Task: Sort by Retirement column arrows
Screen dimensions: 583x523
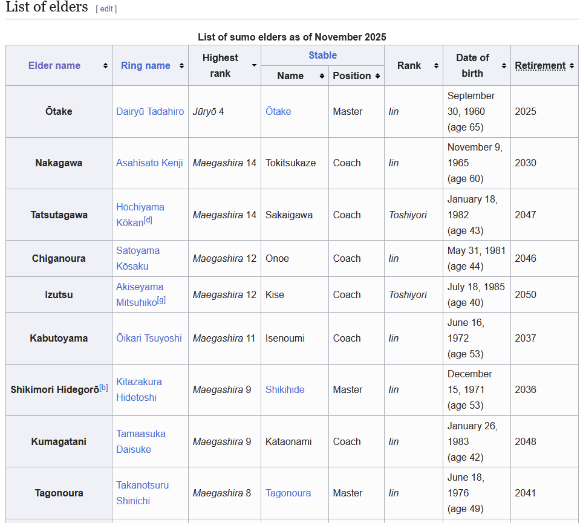Action: pos(572,66)
